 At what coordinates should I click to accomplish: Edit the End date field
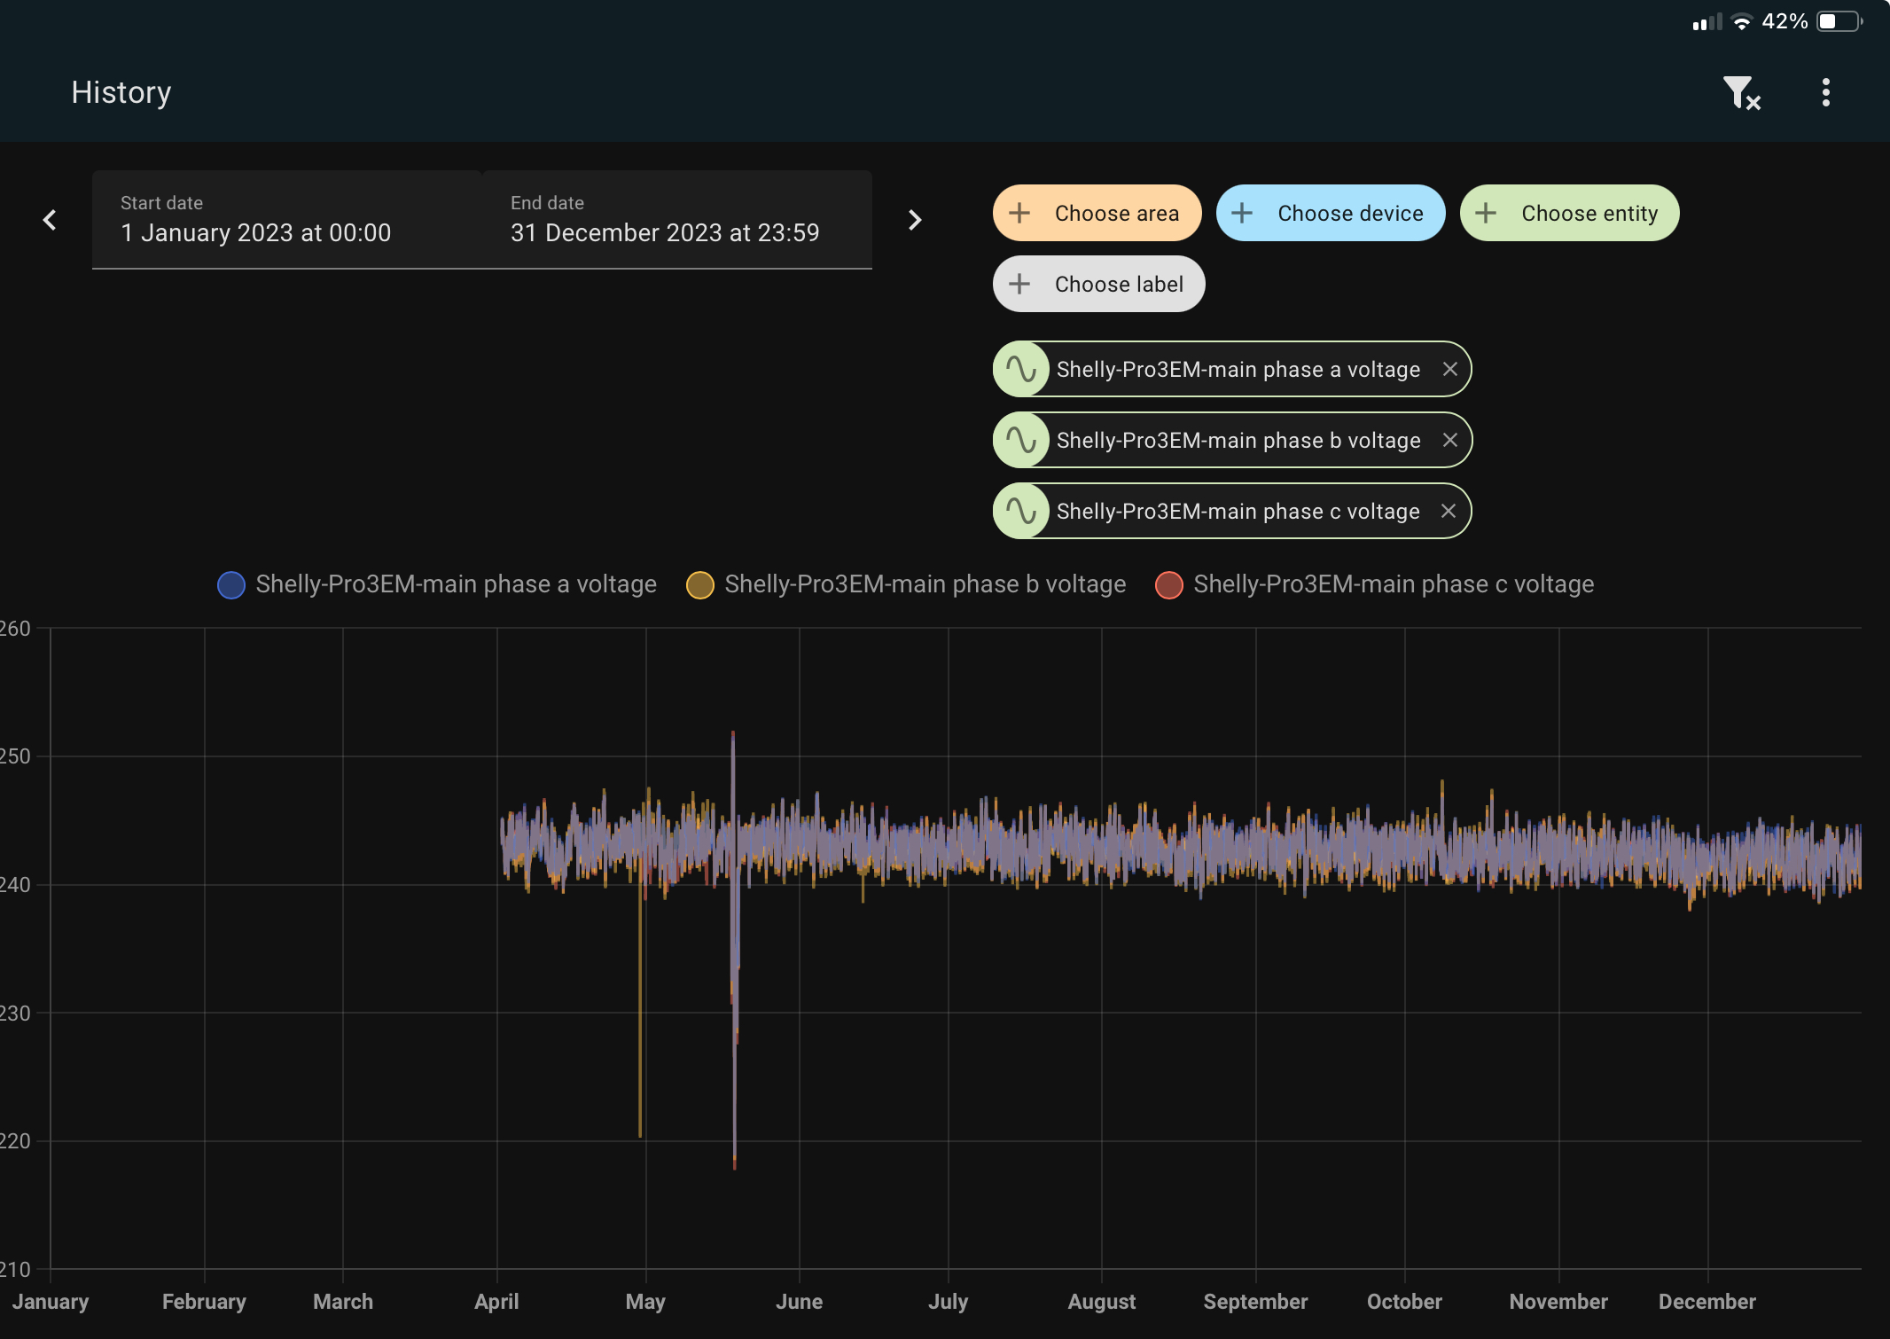point(677,220)
